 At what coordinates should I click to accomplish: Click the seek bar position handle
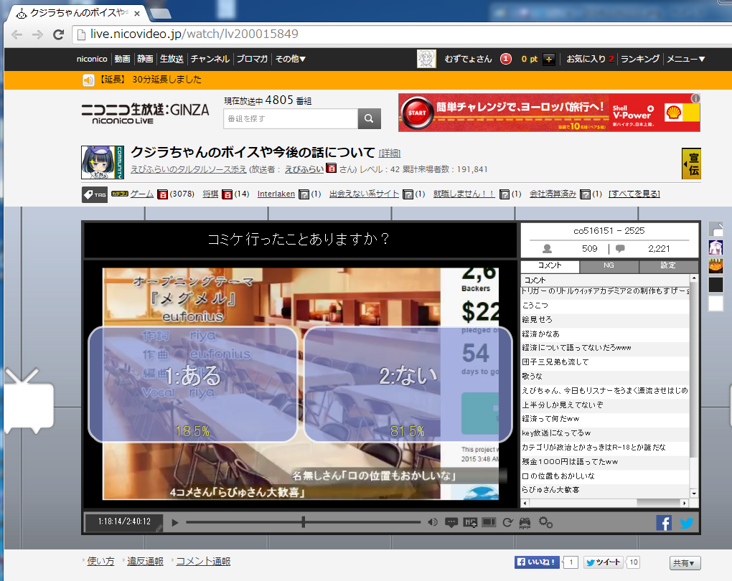coord(303,522)
